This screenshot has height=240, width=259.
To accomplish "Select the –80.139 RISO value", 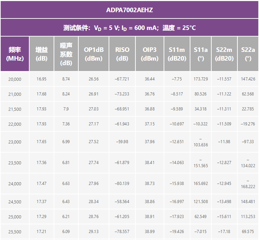I will point(122,184).
